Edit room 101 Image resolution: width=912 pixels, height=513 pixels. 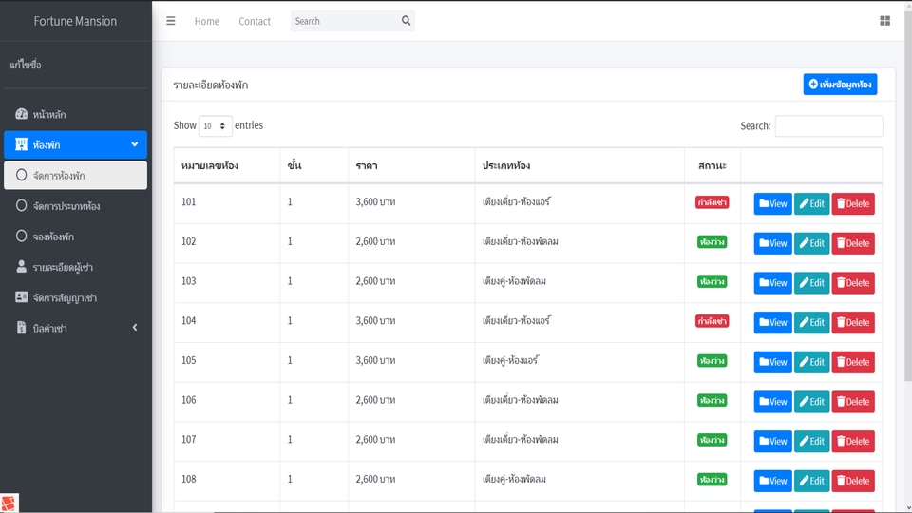[812, 203]
